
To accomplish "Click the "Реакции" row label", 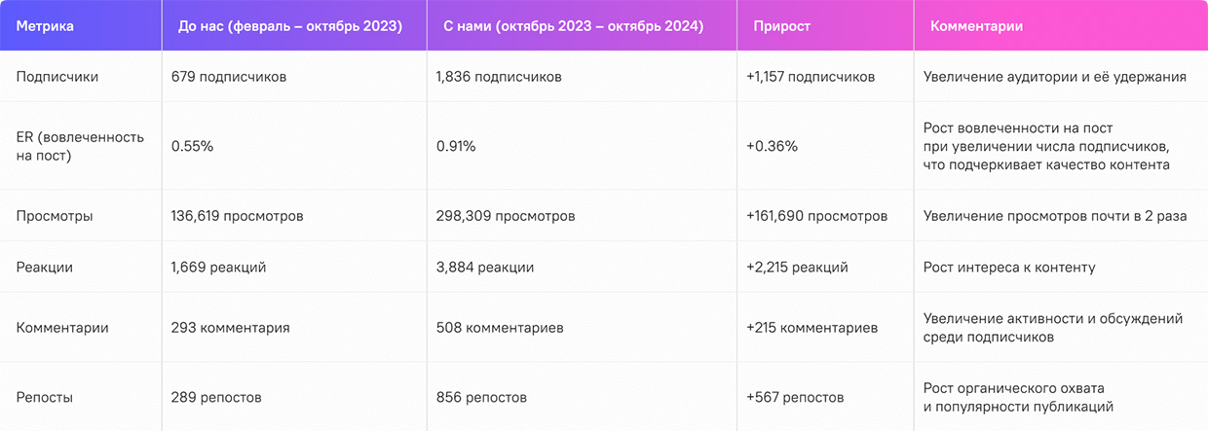I will pos(45,268).
